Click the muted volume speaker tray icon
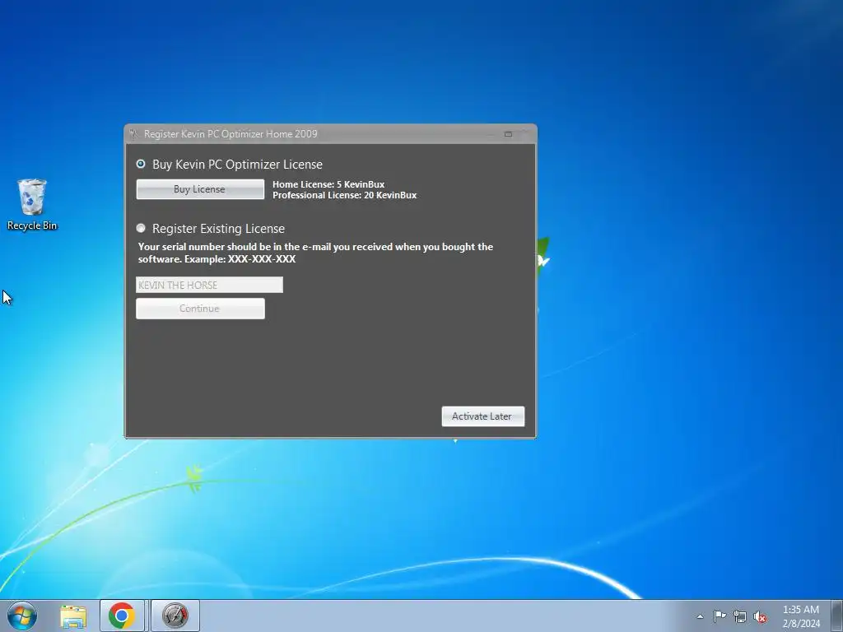This screenshot has height=632, width=843. [x=760, y=616]
